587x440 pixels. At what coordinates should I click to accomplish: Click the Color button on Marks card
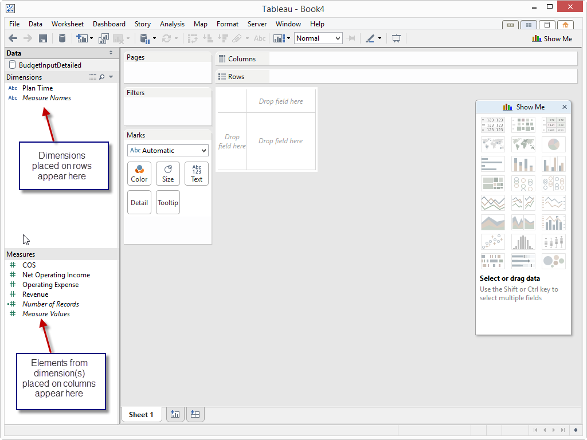point(139,174)
